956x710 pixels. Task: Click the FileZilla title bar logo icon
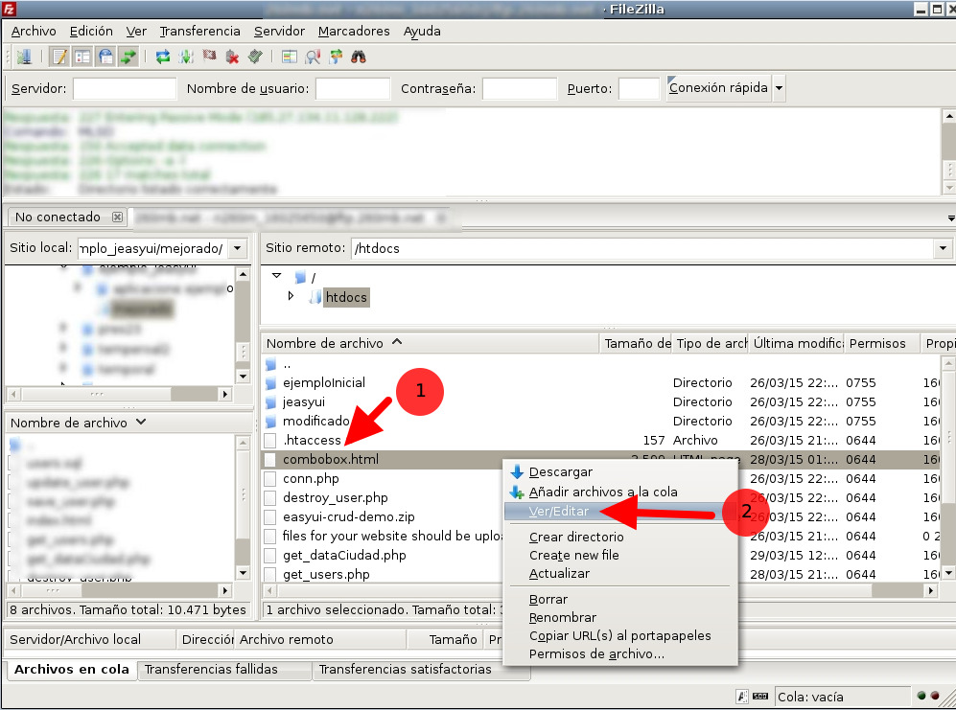pyautogui.click(x=9, y=9)
